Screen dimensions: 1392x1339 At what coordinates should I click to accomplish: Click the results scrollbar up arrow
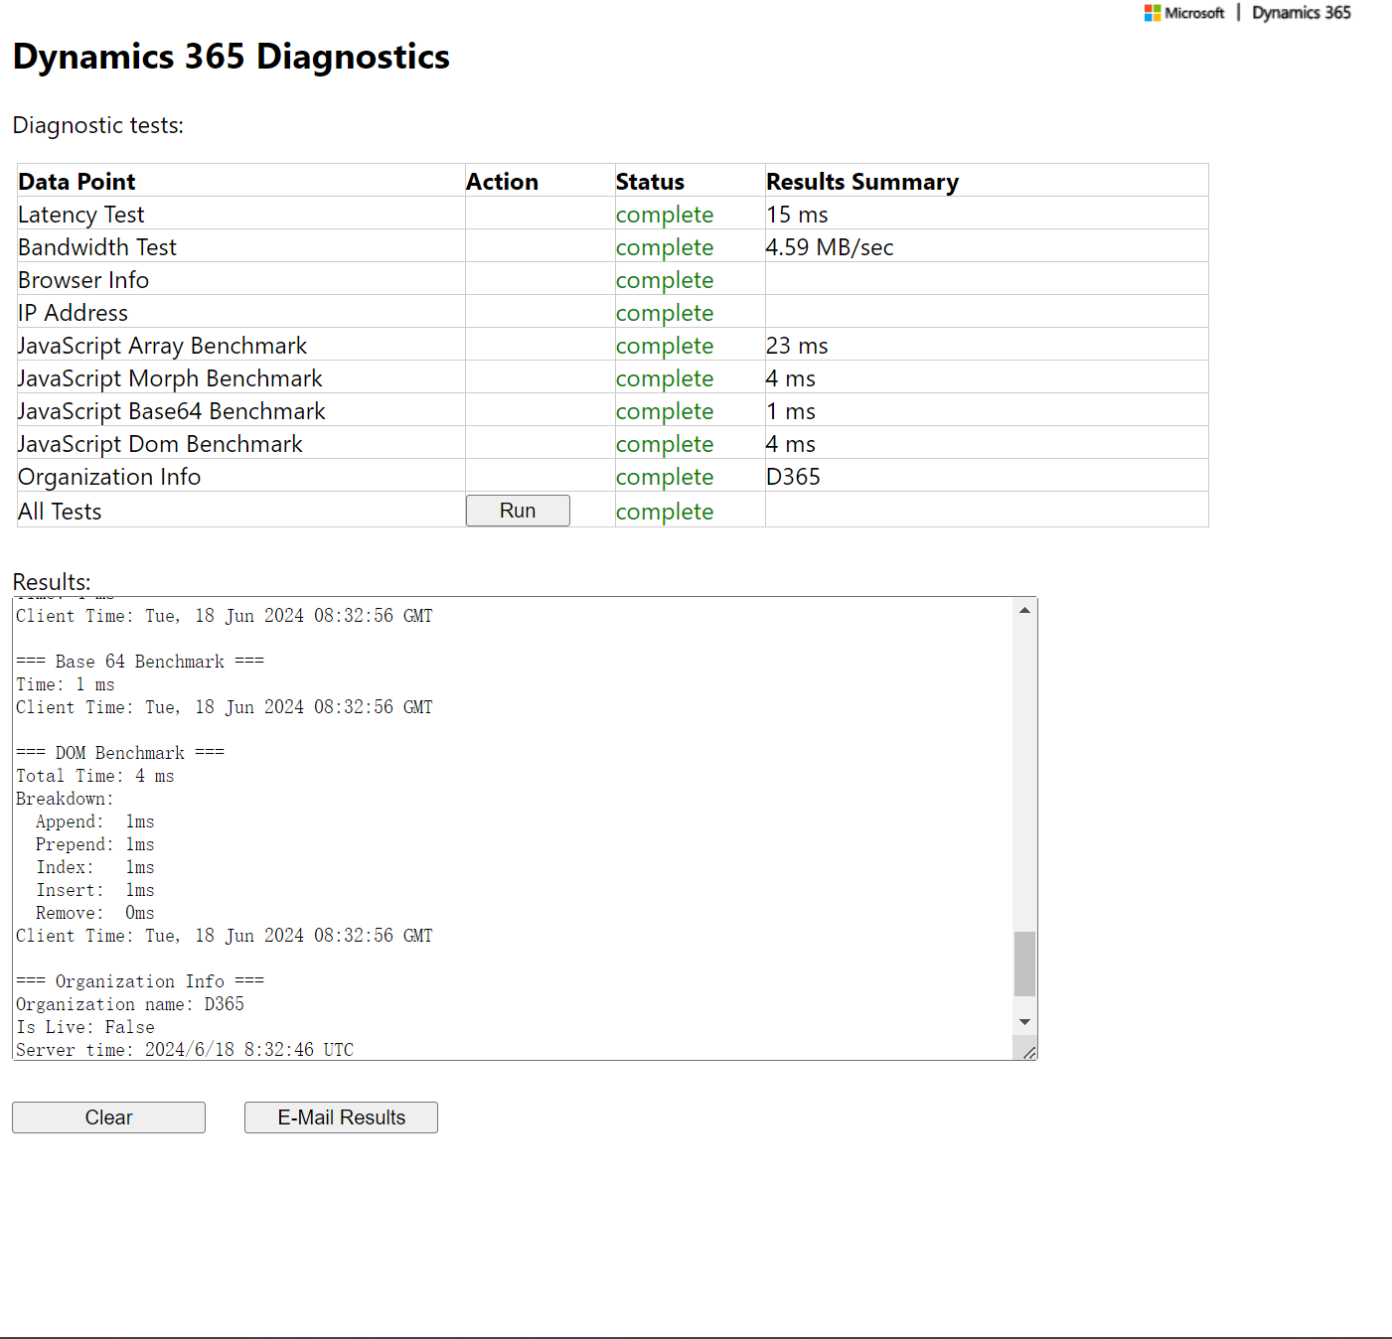(1024, 610)
